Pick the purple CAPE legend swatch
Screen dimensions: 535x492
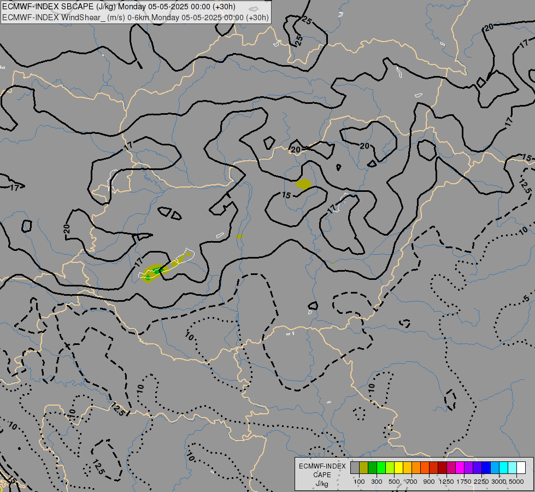point(469,467)
